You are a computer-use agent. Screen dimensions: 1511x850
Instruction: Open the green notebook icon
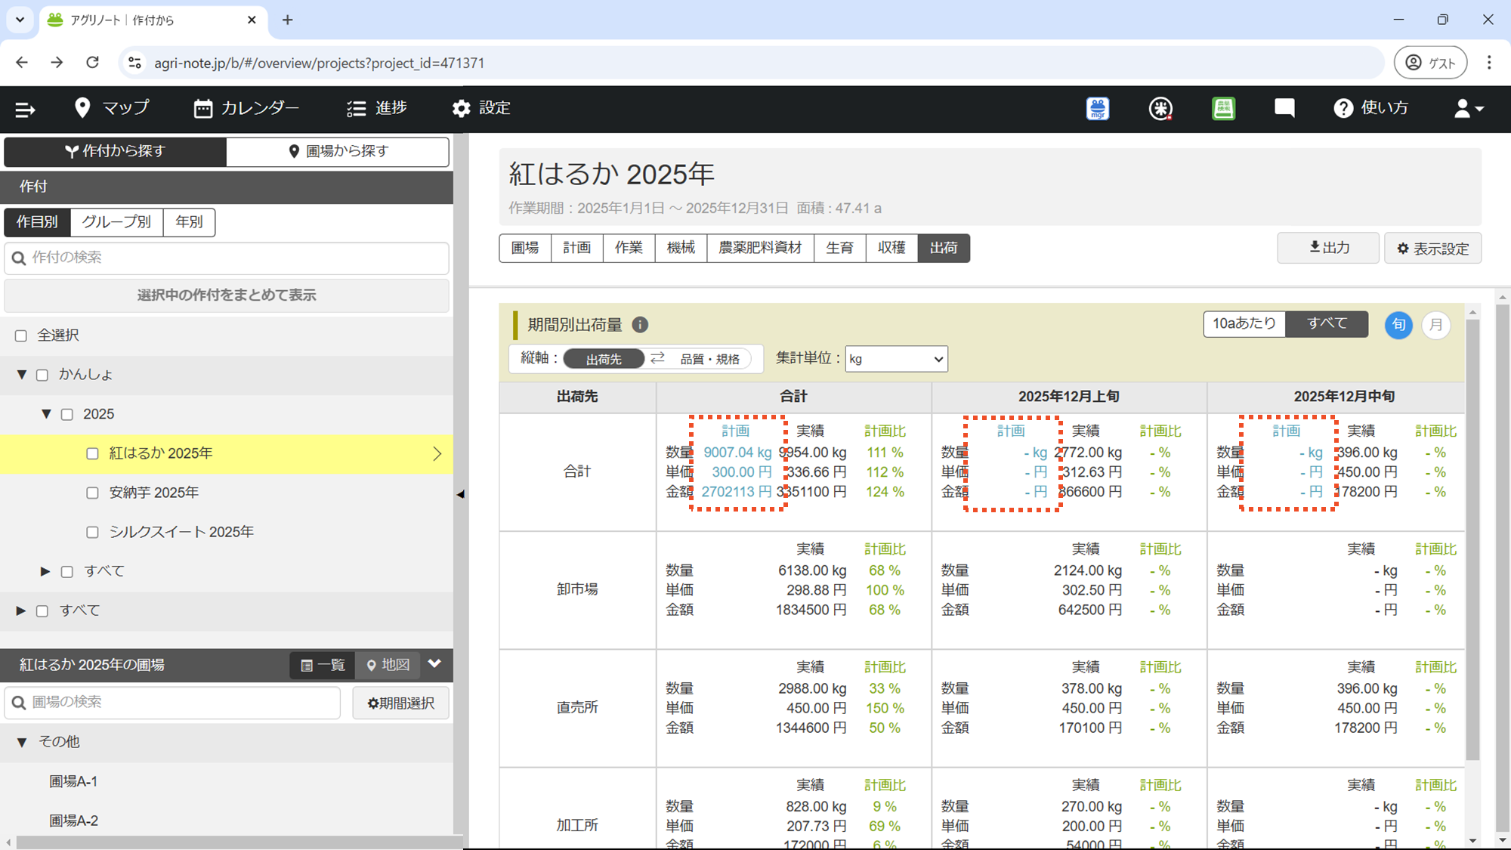1223,109
